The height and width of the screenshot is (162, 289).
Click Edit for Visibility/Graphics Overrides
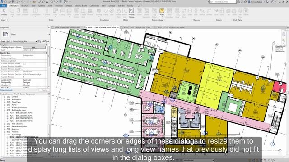34,47
